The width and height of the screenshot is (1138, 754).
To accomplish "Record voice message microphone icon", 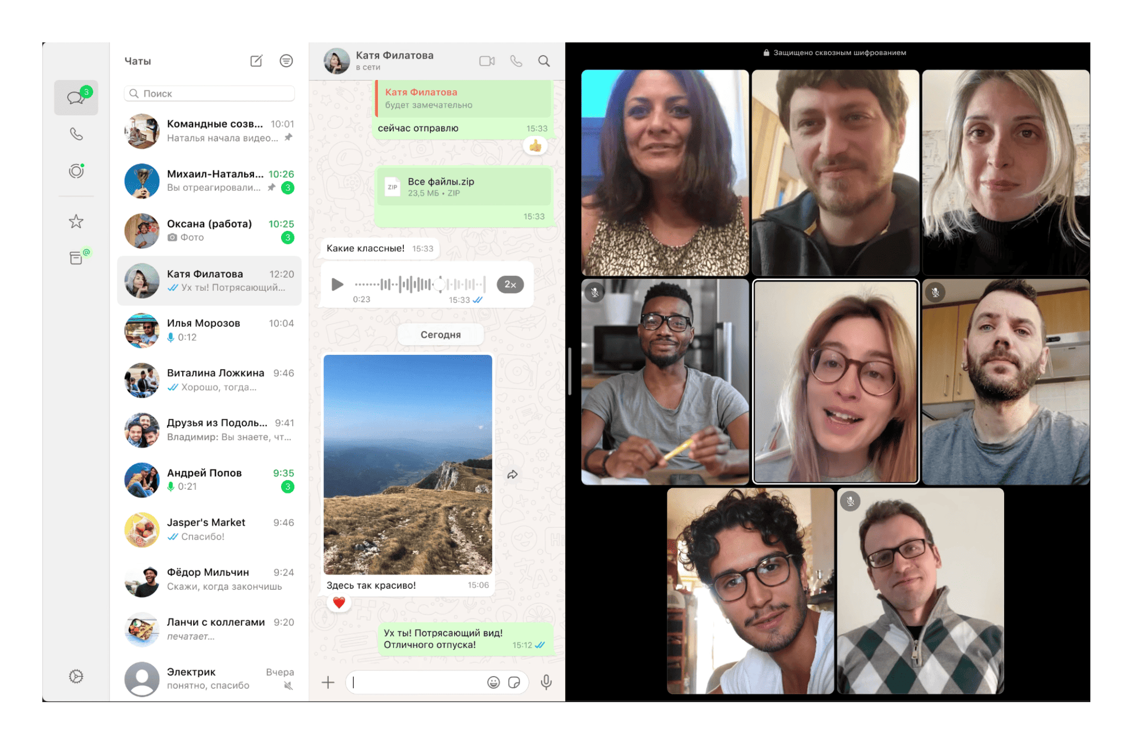I will coord(546,682).
